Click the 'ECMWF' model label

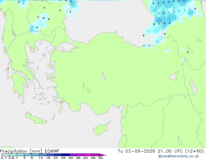(x=52, y=151)
